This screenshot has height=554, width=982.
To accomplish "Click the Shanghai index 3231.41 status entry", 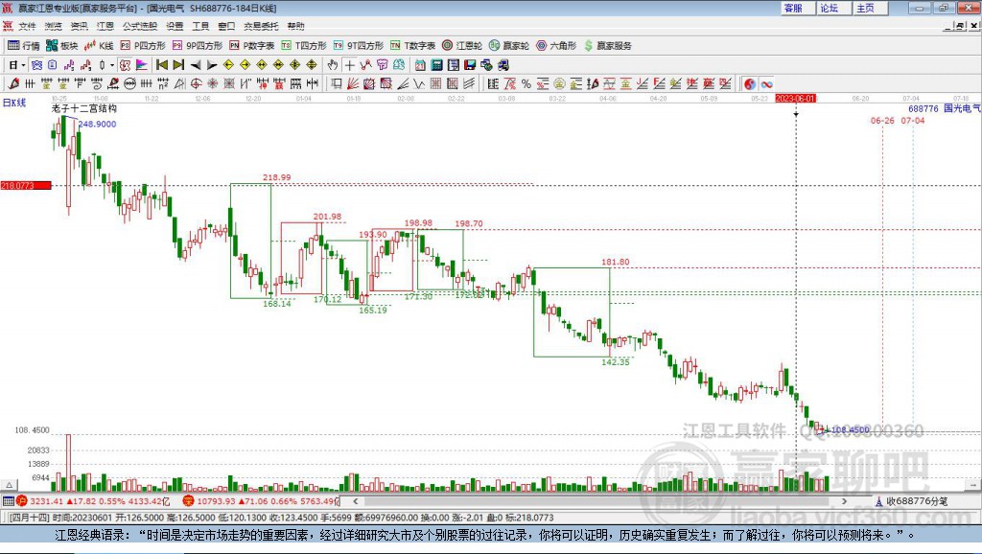I will [93, 500].
